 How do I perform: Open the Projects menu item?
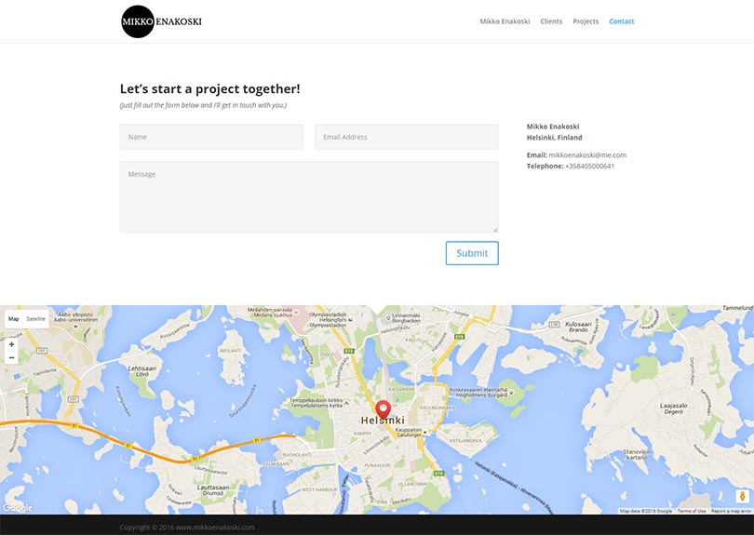click(x=586, y=21)
